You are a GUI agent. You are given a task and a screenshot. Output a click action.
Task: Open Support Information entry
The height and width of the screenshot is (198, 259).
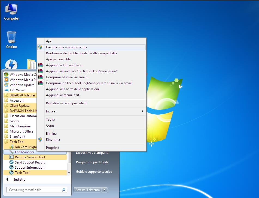click(35, 168)
